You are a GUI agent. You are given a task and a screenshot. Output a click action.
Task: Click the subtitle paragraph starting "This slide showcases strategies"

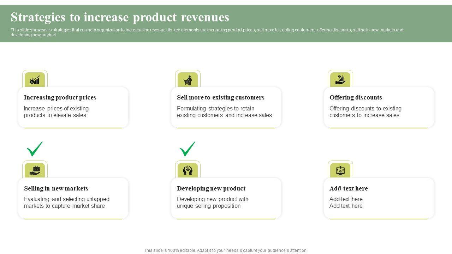(207, 32)
